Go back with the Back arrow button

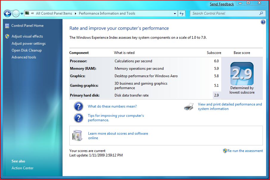click(7, 13)
